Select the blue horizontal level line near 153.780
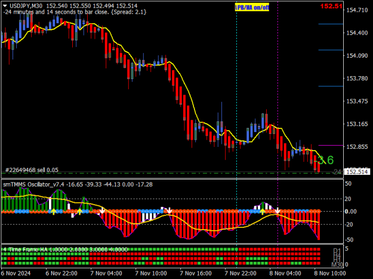The width and height of the screenshot is (373, 279). [331, 86]
